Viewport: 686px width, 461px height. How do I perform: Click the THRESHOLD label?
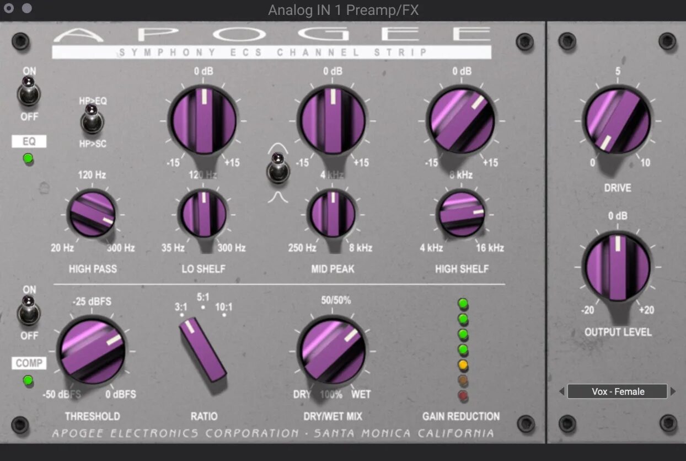[92, 416]
